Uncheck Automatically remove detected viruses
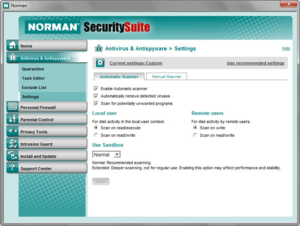Viewport: 300px width, 226px height. pos(96,96)
